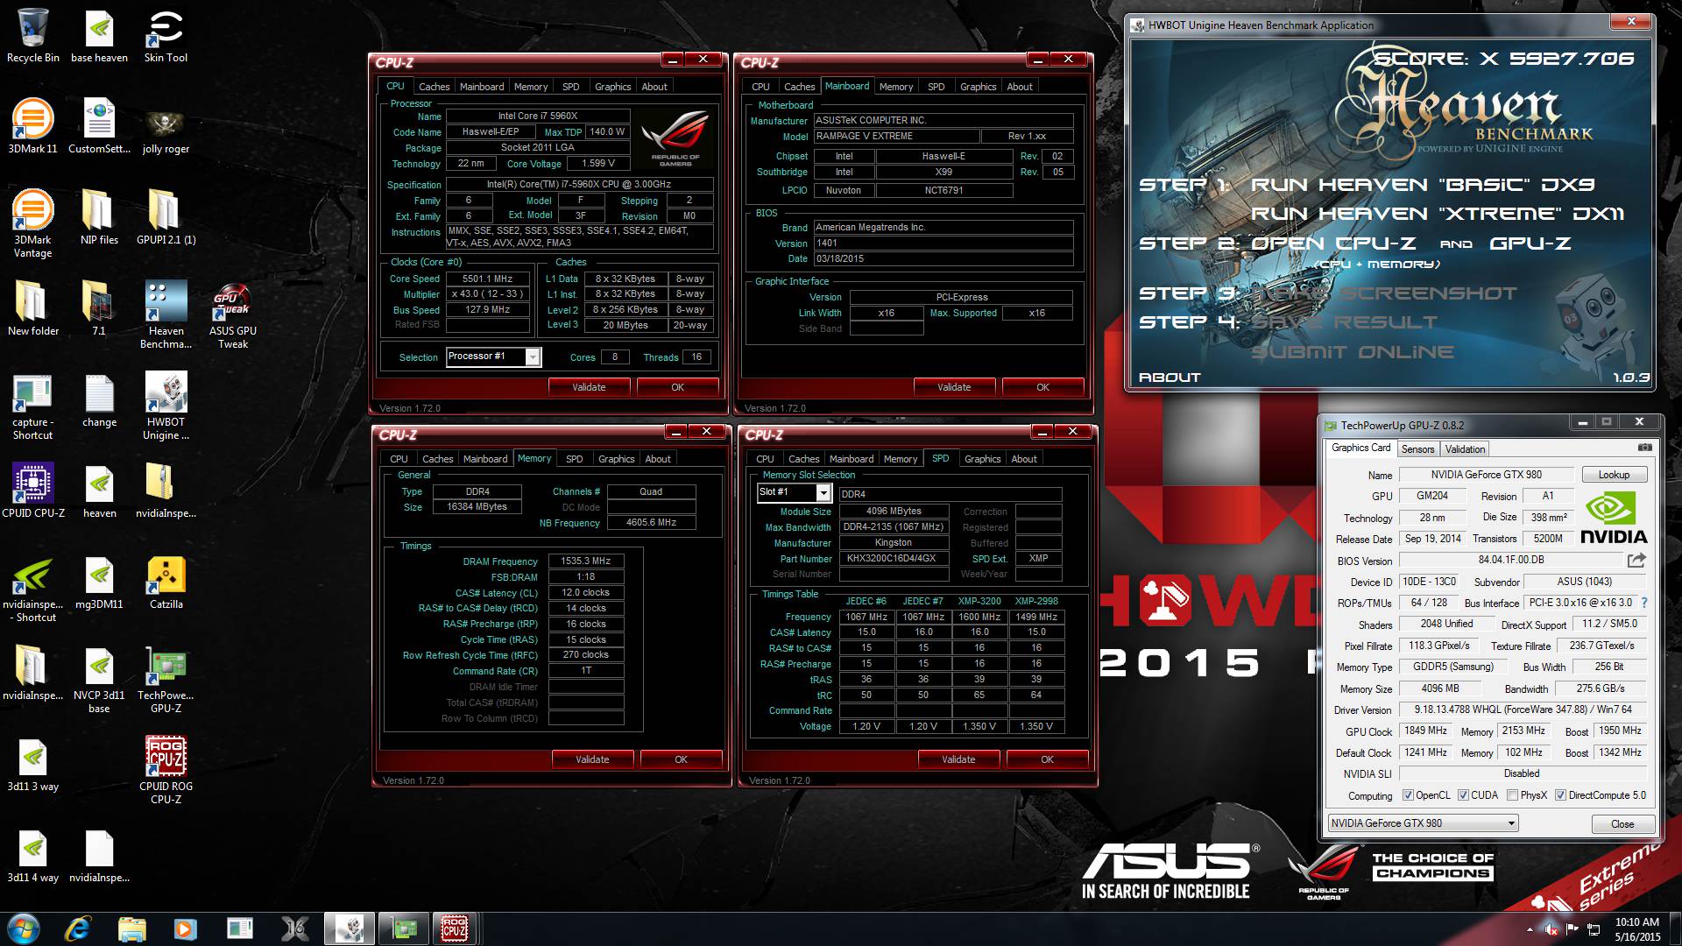Viewport: 1682px width, 946px height.
Task: Expand the Slot #1 memory slot dropdown
Action: click(x=823, y=493)
